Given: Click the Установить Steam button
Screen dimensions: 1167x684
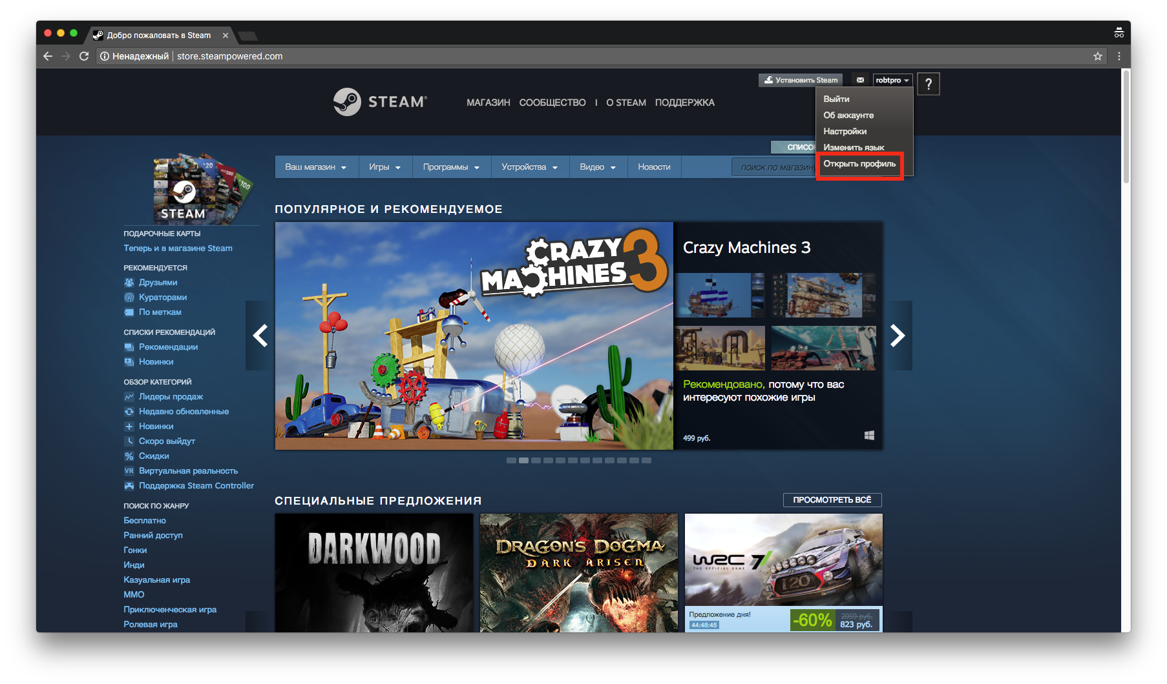Looking at the screenshot, I should (x=801, y=80).
